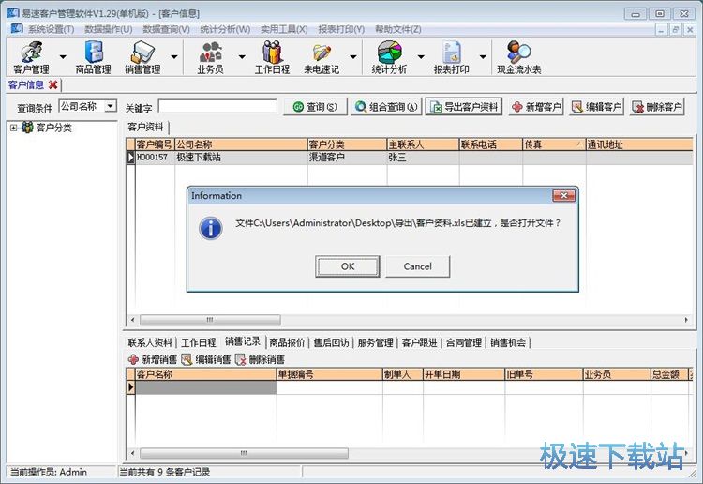Open the 销售管理 toolbar icon

pyautogui.click(x=142, y=57)
